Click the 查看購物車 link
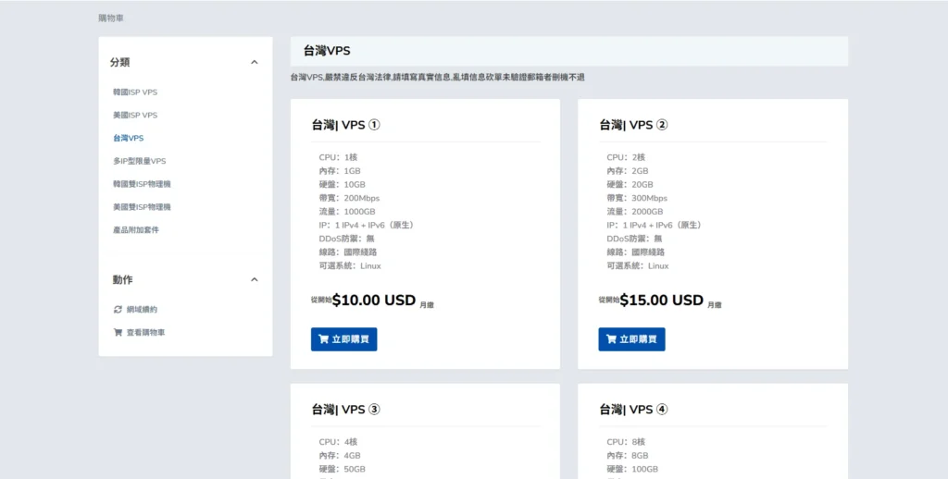This screenshot has height=479, width=948. 145,332
